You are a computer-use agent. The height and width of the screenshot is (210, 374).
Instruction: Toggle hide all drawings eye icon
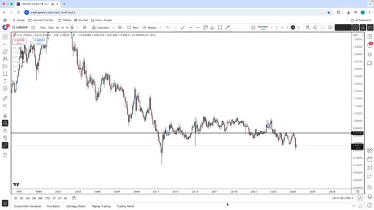click(x=5, y=138)
